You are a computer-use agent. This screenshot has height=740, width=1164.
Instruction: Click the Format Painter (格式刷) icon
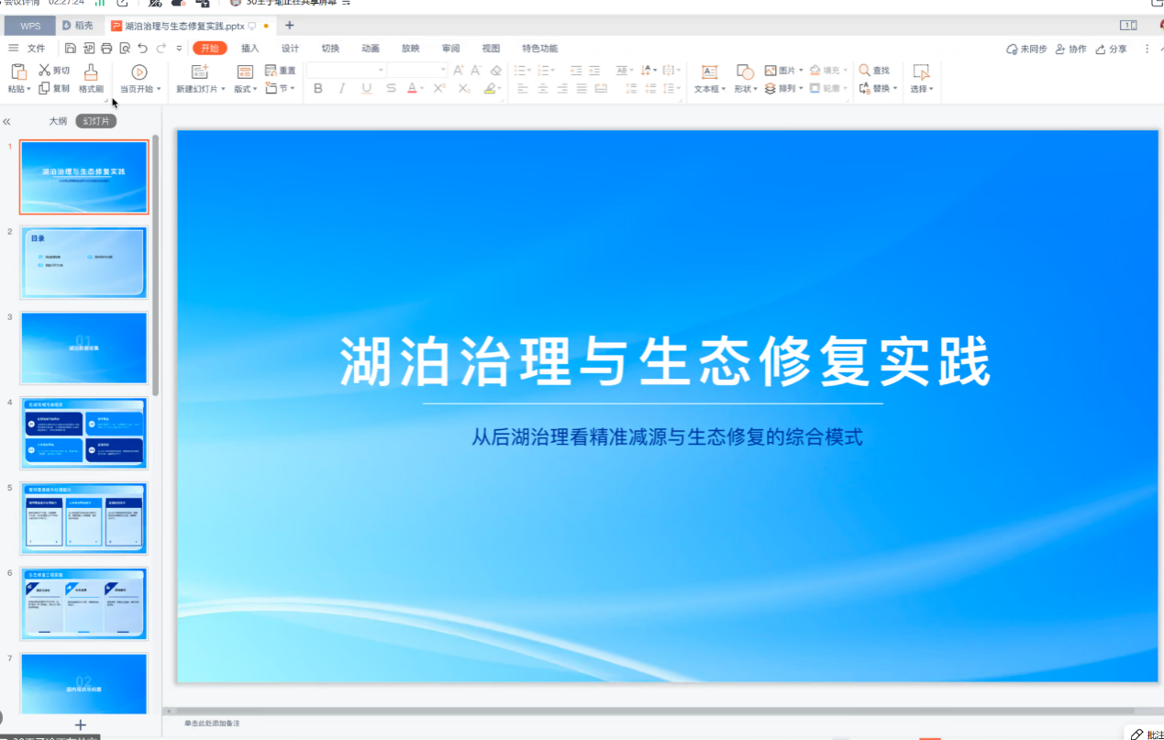tap(91, 72)
